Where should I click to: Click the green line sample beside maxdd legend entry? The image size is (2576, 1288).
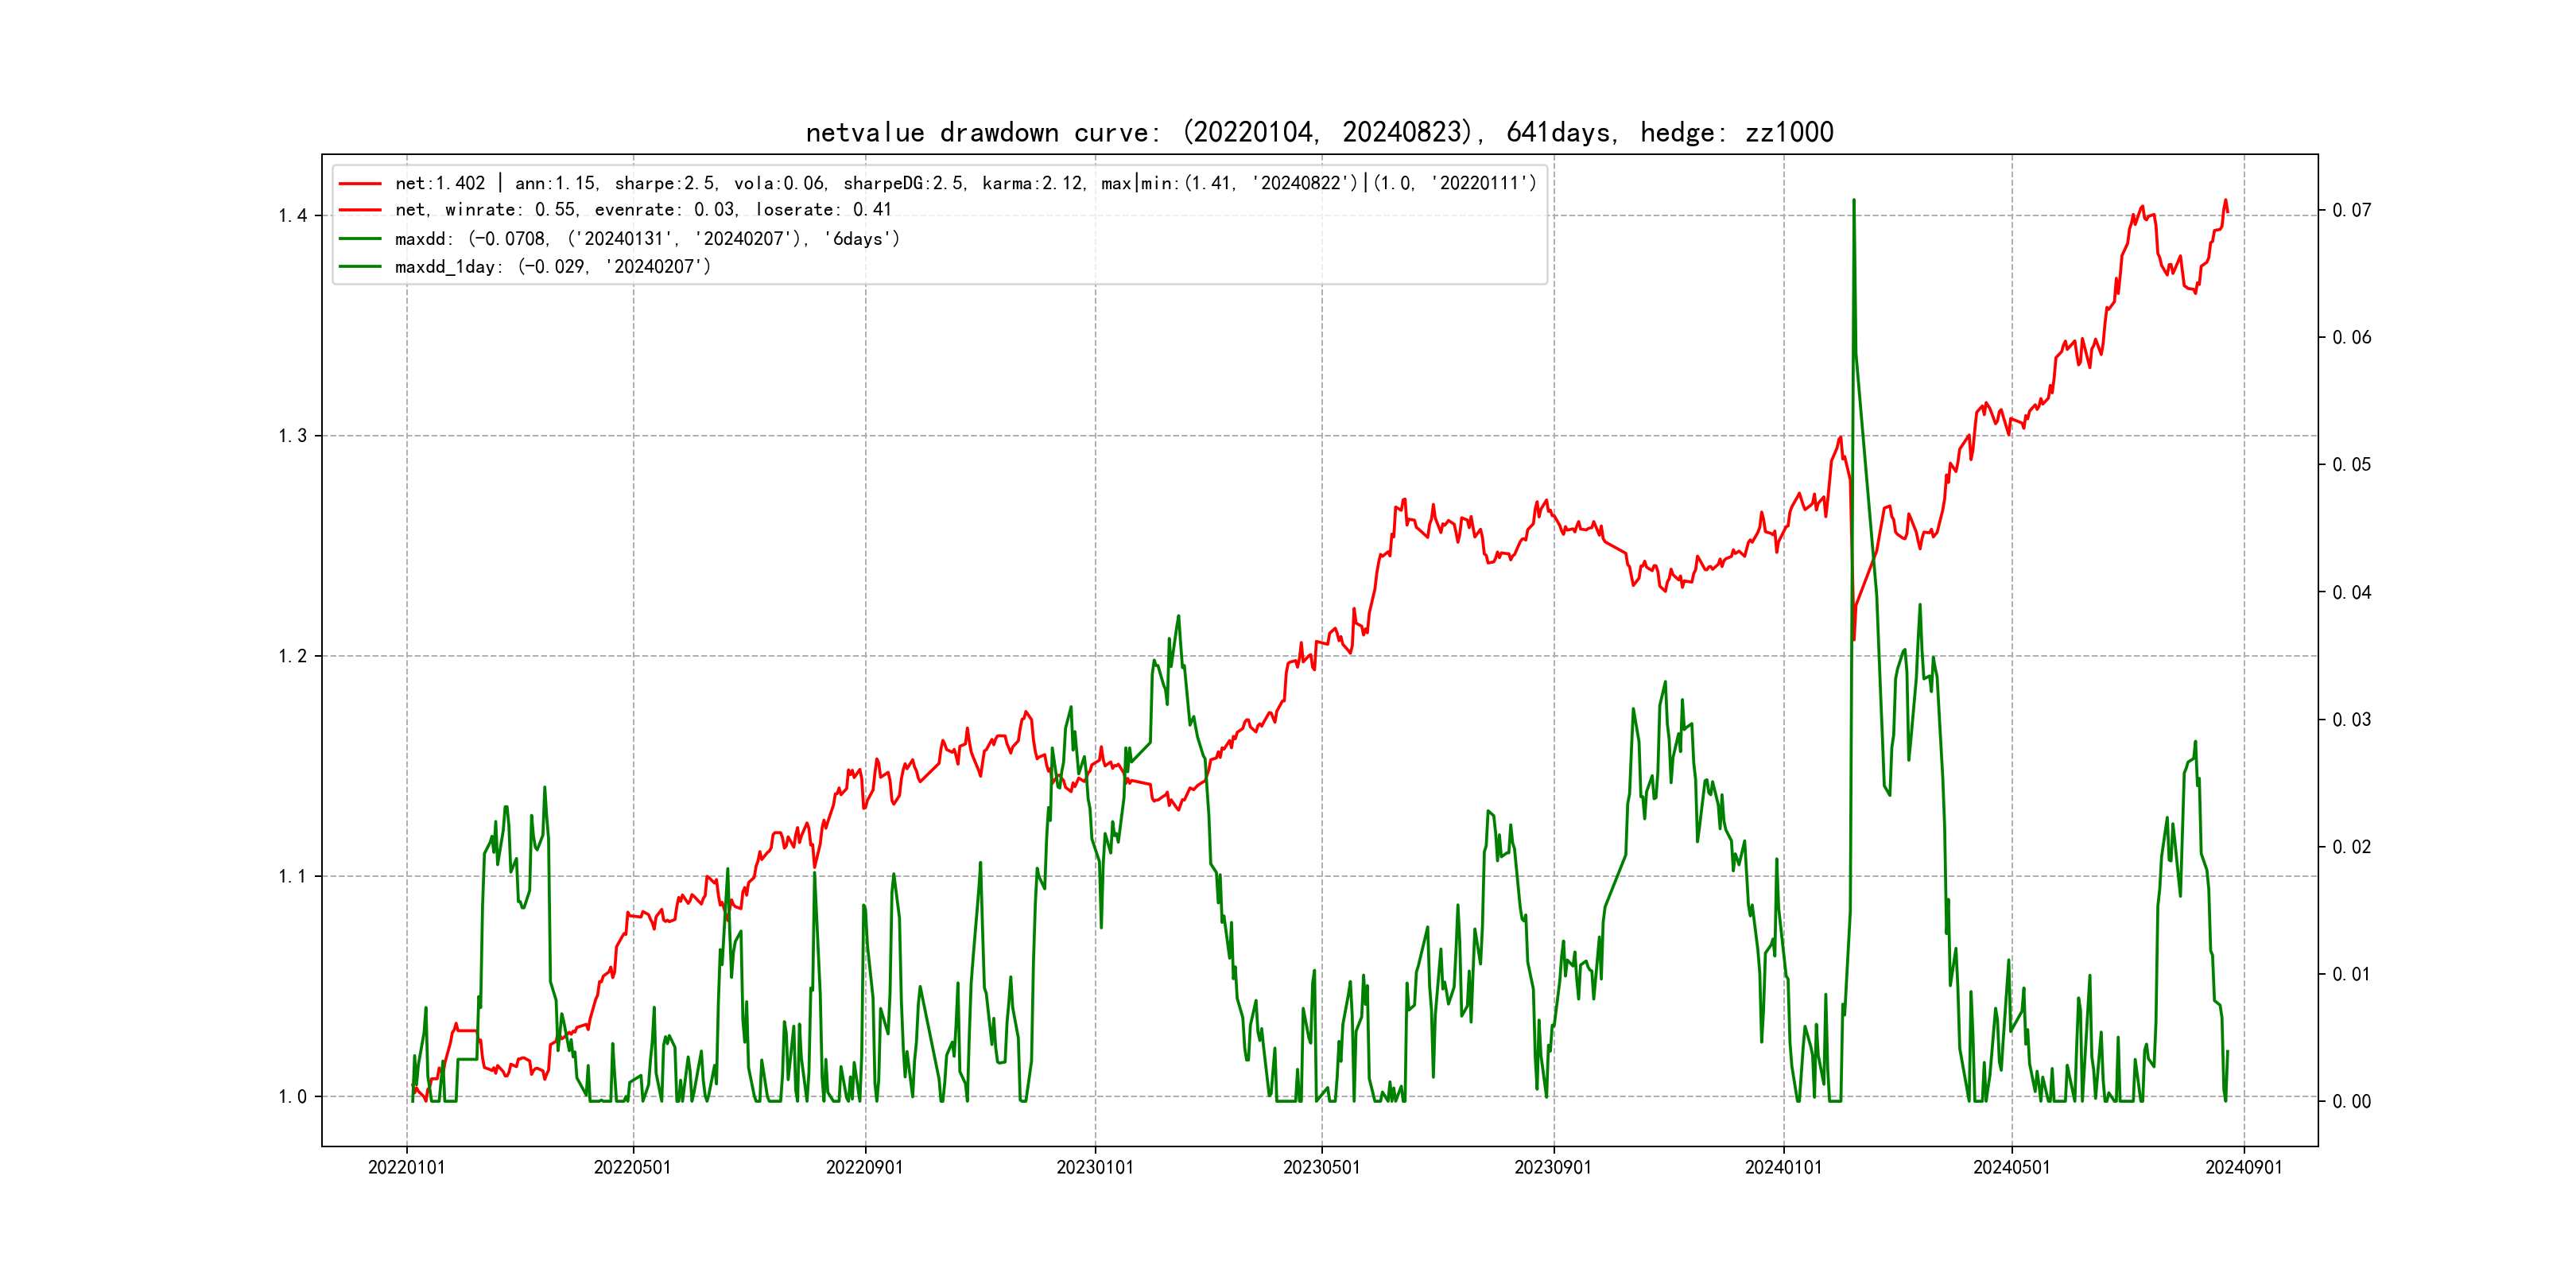click(360, 239)
